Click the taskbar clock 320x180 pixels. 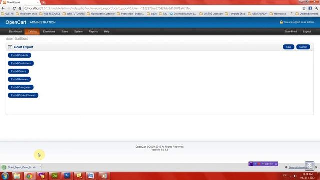point(308,176)
